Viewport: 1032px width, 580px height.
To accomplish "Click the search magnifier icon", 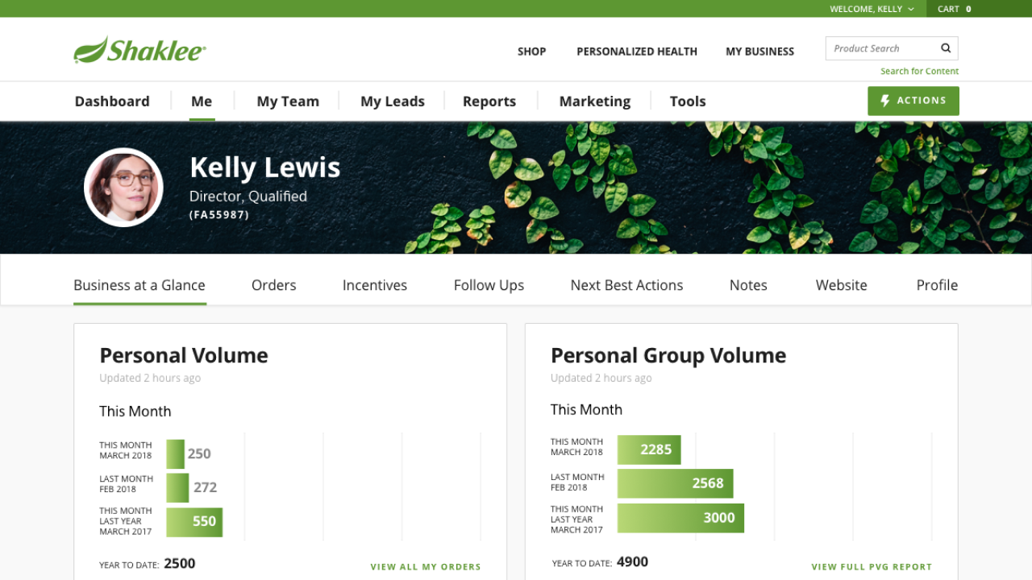I will pyautogui.click(x=946, y=48).
